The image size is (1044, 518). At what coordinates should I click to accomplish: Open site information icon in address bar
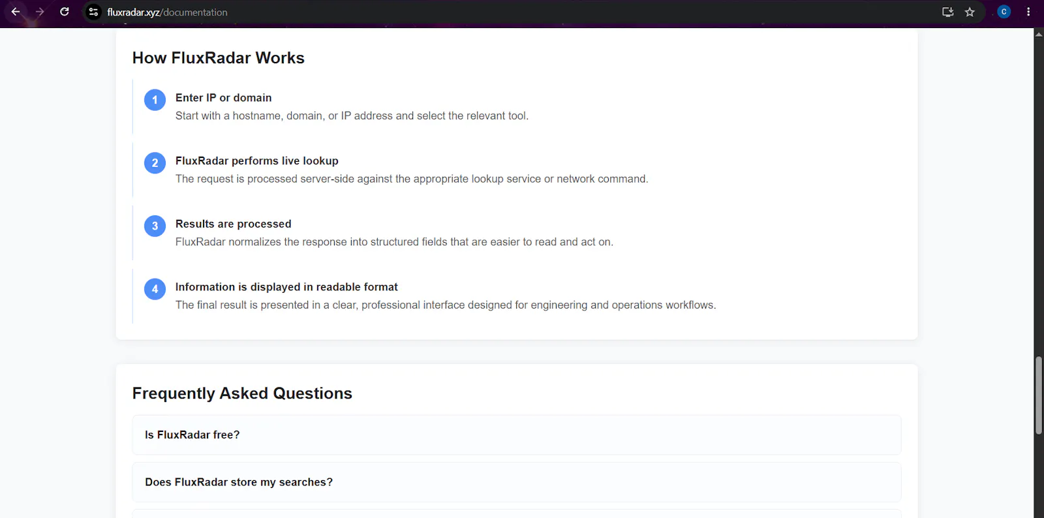94,12
